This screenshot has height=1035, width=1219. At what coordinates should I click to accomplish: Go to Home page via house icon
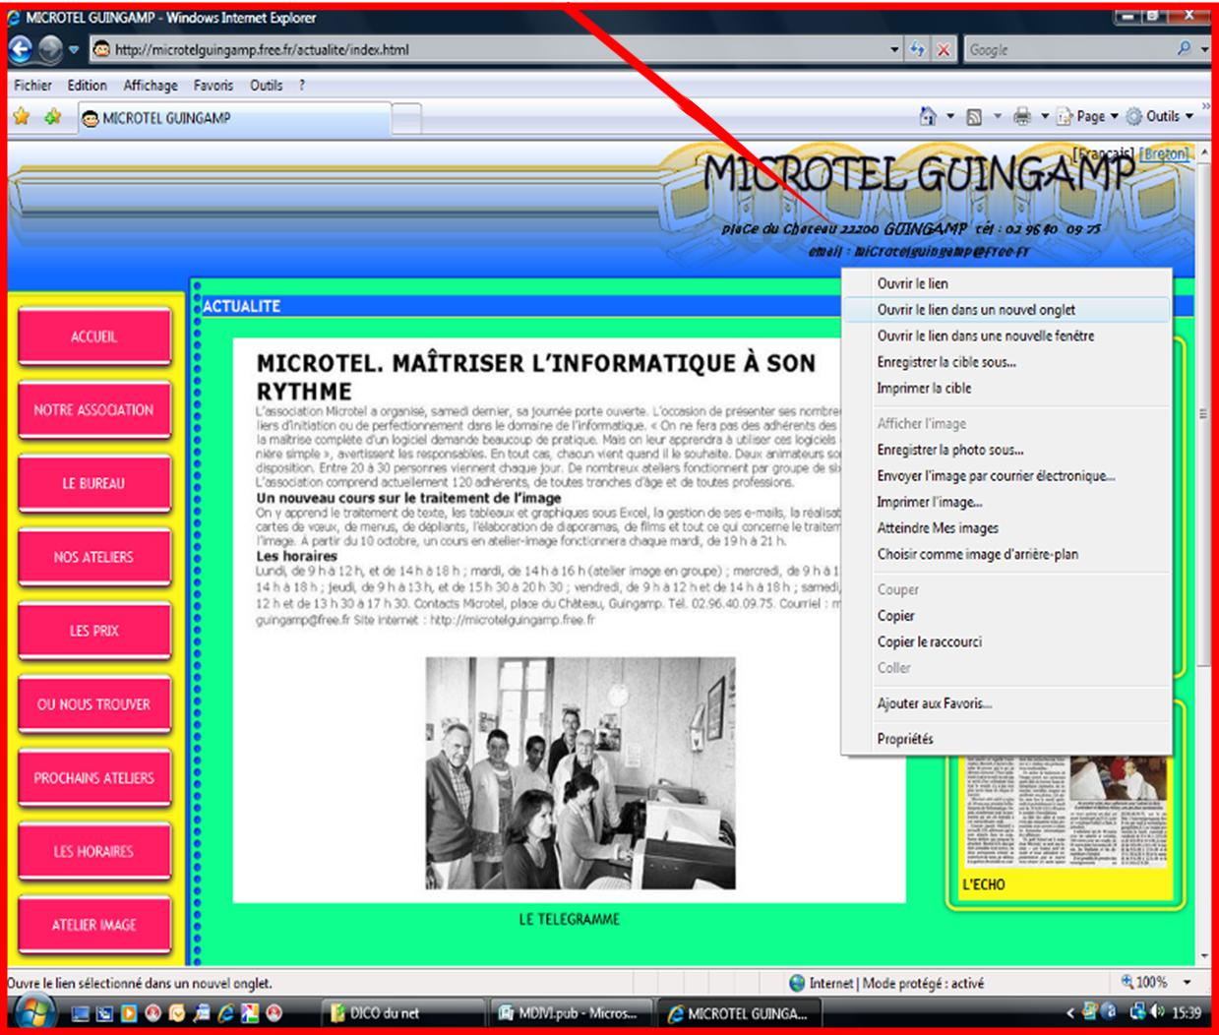coord(928,116)
